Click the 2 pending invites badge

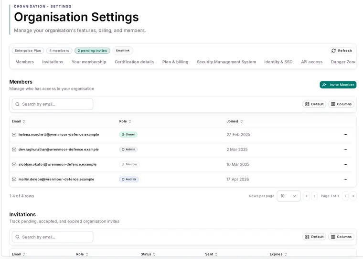tap(92, 50)
